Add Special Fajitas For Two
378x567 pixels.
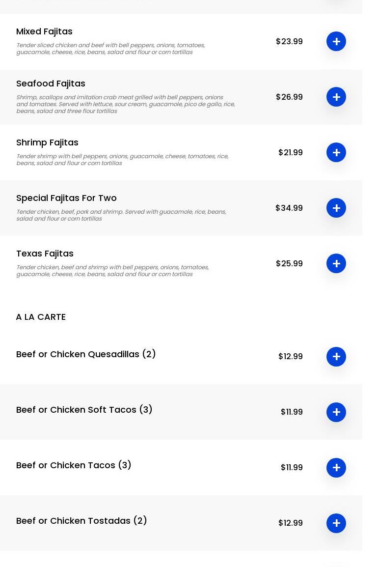pyautogui.click(x=336, y=208)
